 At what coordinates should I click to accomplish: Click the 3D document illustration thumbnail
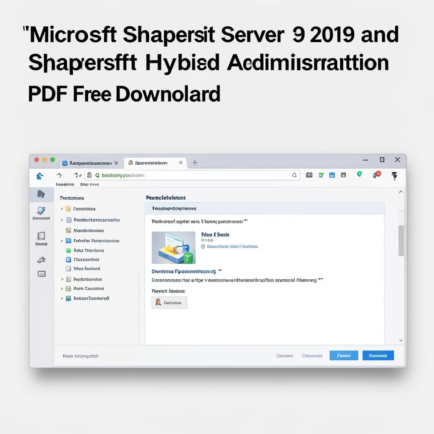click(x=173, y=248)
